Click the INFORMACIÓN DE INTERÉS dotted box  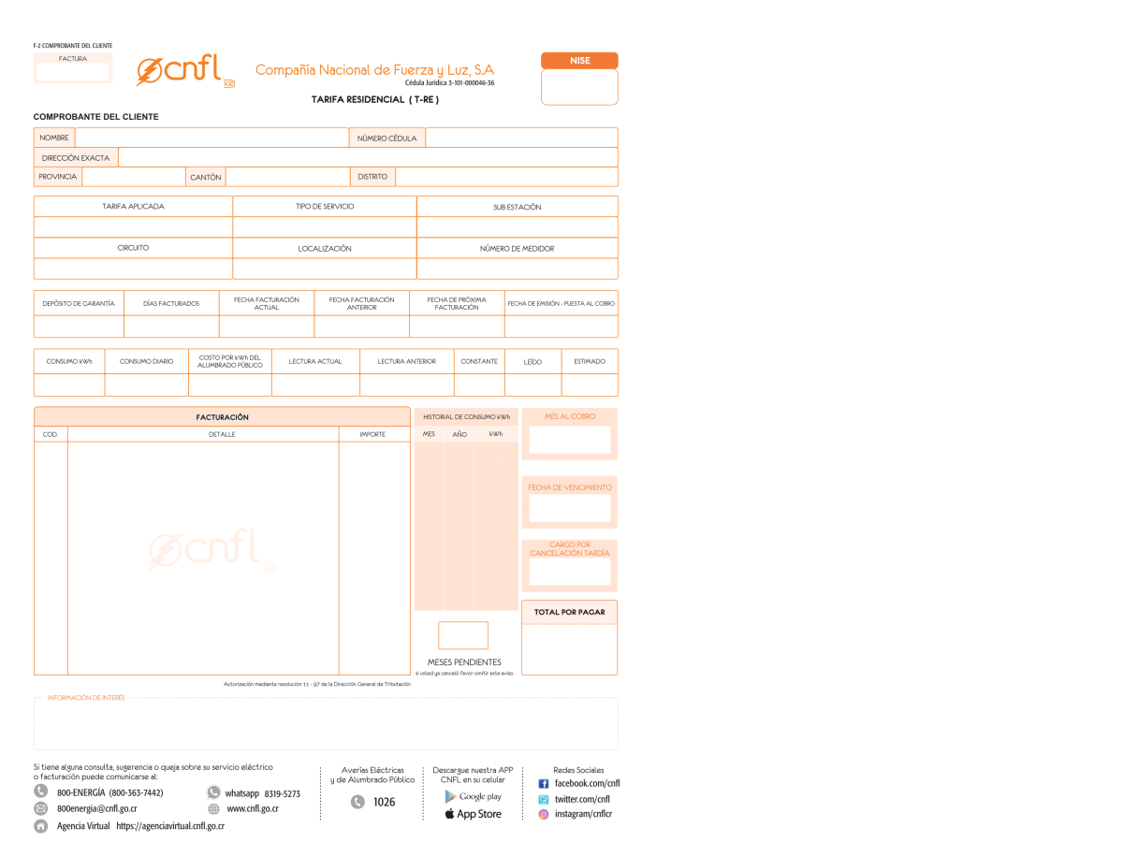(326, 723)
